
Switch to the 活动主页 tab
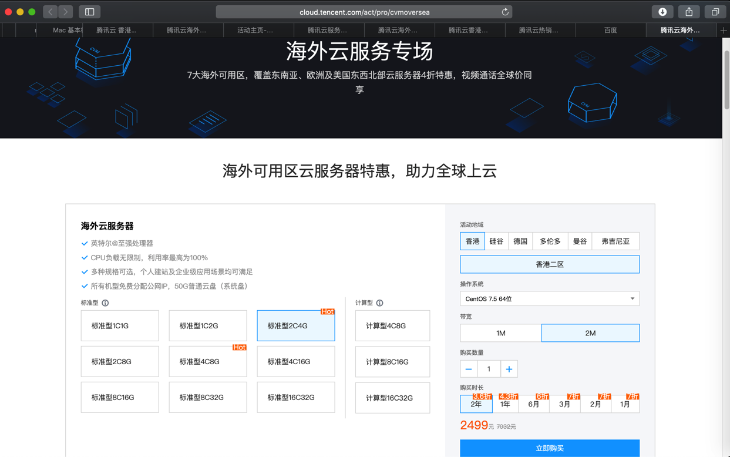point(258,30)
